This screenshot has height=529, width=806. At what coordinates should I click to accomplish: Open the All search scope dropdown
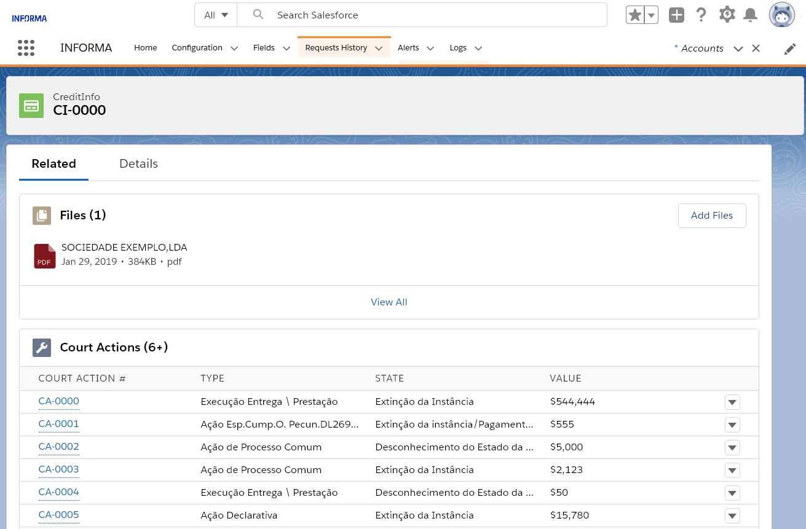(216, 15)
